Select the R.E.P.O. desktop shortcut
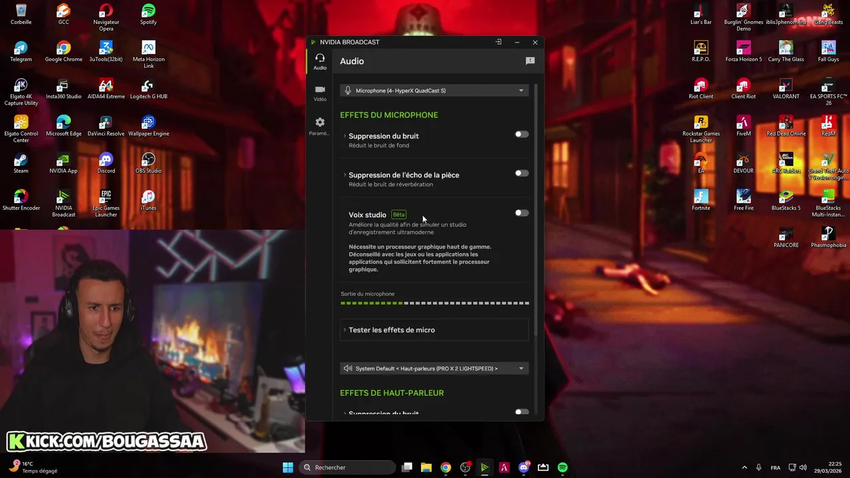 tap(701, 52)
